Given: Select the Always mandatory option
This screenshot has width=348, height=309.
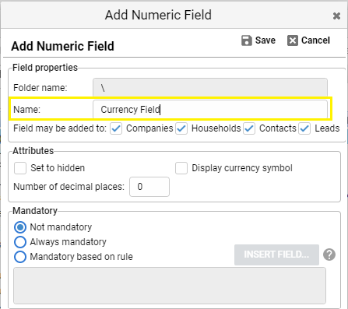Looking at the screenshot, I should coord(20,242).
